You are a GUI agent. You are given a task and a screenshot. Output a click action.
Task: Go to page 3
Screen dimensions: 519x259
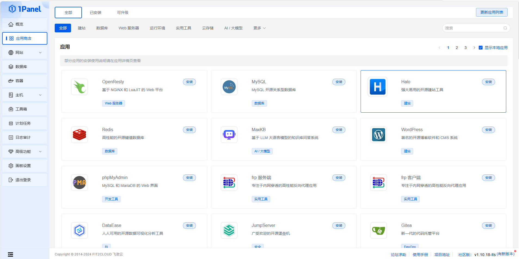[x=465, y=48]
